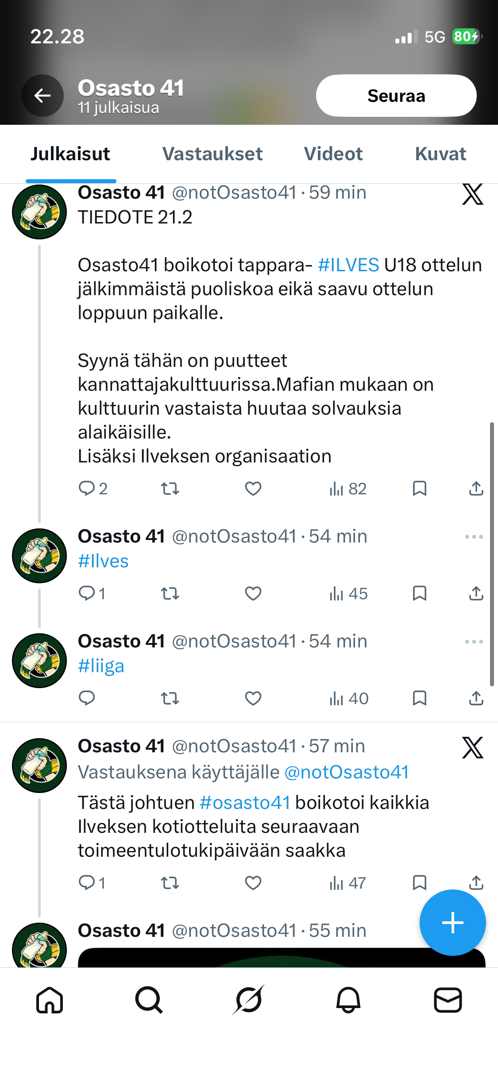Open more options on #liiga post
The image size is (498, 1078).
pyautogui.click(x=474, y=642)
